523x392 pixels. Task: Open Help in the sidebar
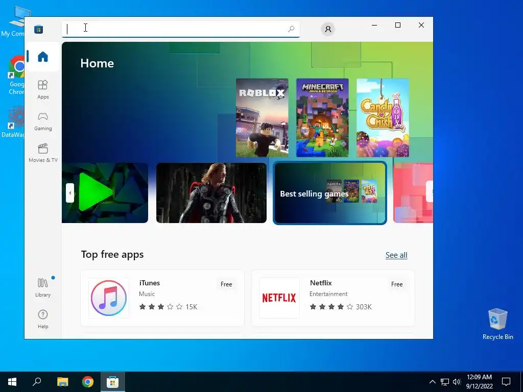click(43, 319)
